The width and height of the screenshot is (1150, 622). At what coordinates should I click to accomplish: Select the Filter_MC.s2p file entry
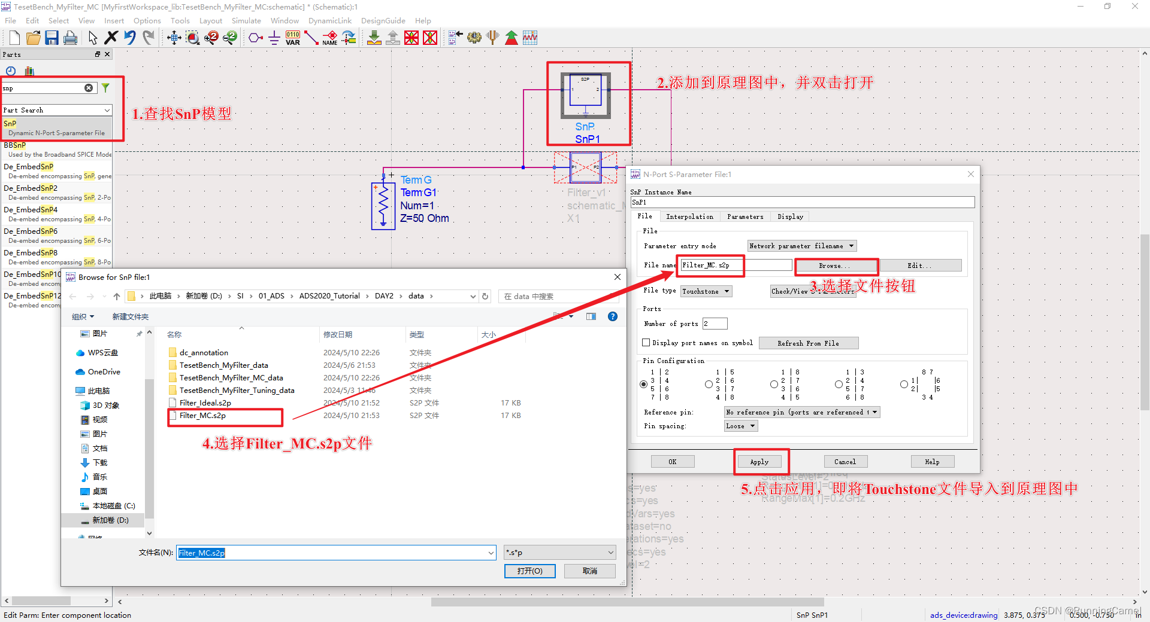[x=204, y=415]
